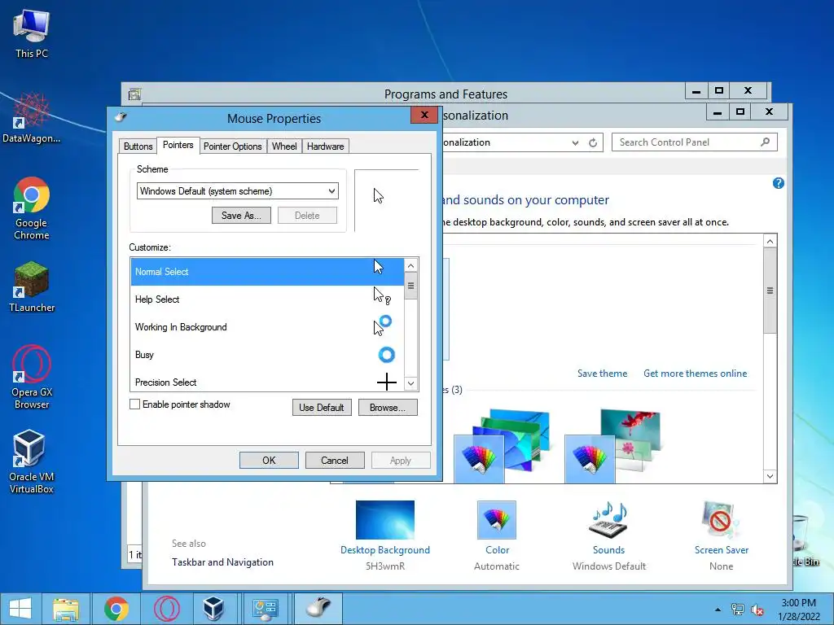834x625 pixels.
Task: Click themes list scroll up arrow
Action: pos(770,241)
